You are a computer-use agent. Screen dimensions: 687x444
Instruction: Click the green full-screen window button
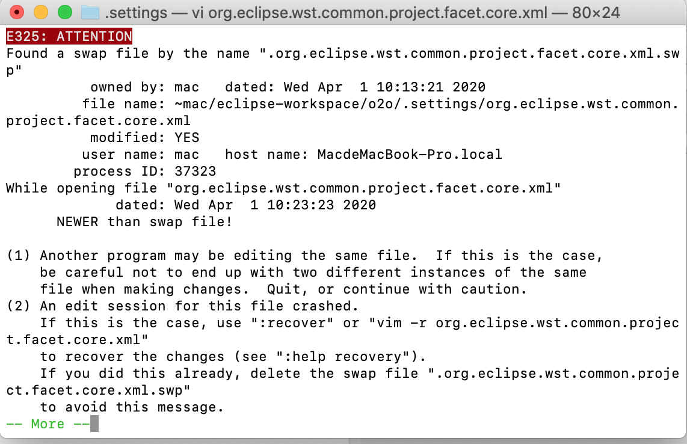pyautogui.click(x=64, y=12)
